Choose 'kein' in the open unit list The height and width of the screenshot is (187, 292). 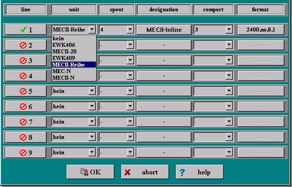74,38
